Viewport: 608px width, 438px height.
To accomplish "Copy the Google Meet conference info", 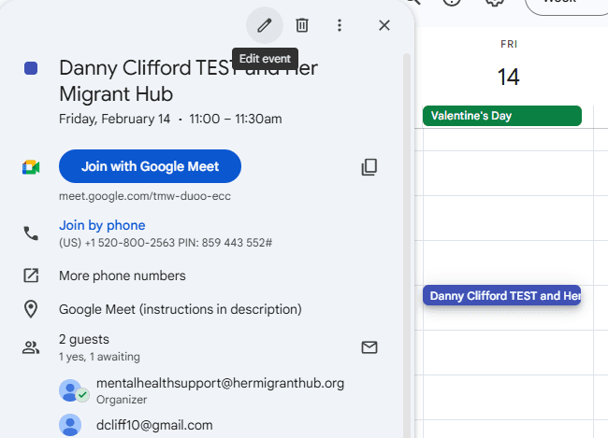I will [369, 167].
